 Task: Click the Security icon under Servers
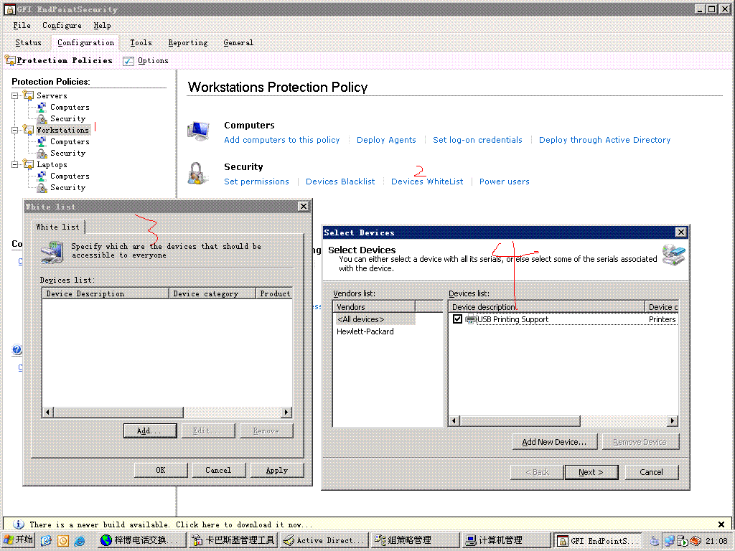[x=42, y=118]
